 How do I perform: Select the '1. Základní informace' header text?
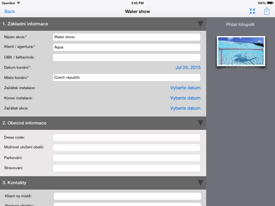coord(25,24)
